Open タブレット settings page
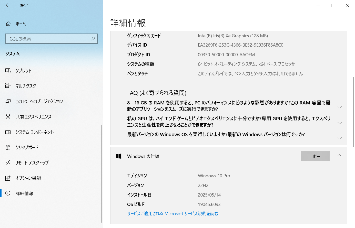 tap(51, 71)
